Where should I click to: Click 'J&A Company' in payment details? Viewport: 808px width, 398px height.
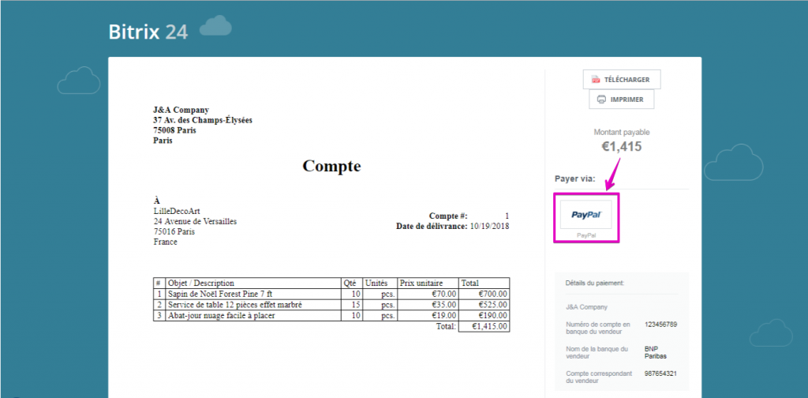coord(586,307)
